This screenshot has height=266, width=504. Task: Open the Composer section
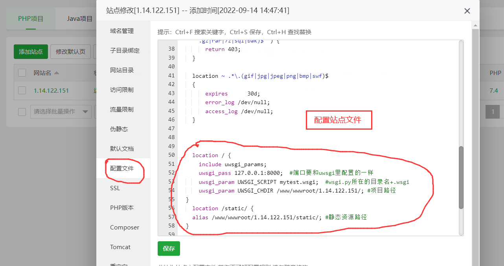tap(125, 227)
